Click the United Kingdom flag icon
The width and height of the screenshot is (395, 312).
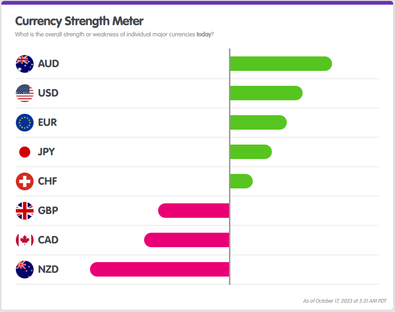point(24,210)
